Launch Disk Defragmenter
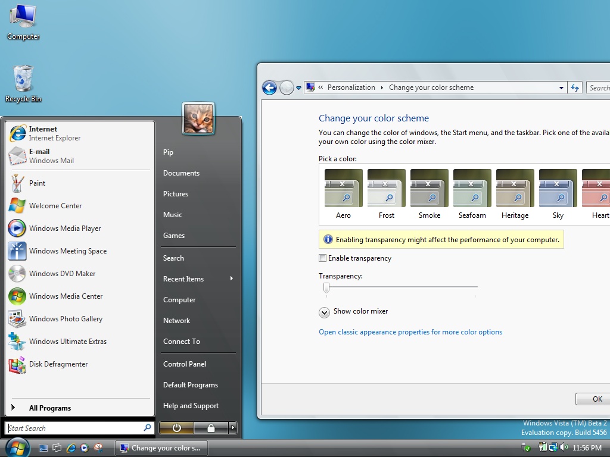This screenshot has width=610, height=457. (80, 364)
